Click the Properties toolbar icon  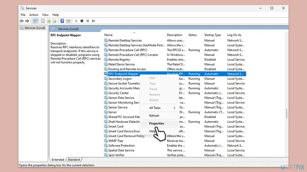pyautogui.click(x=43, y=21)
